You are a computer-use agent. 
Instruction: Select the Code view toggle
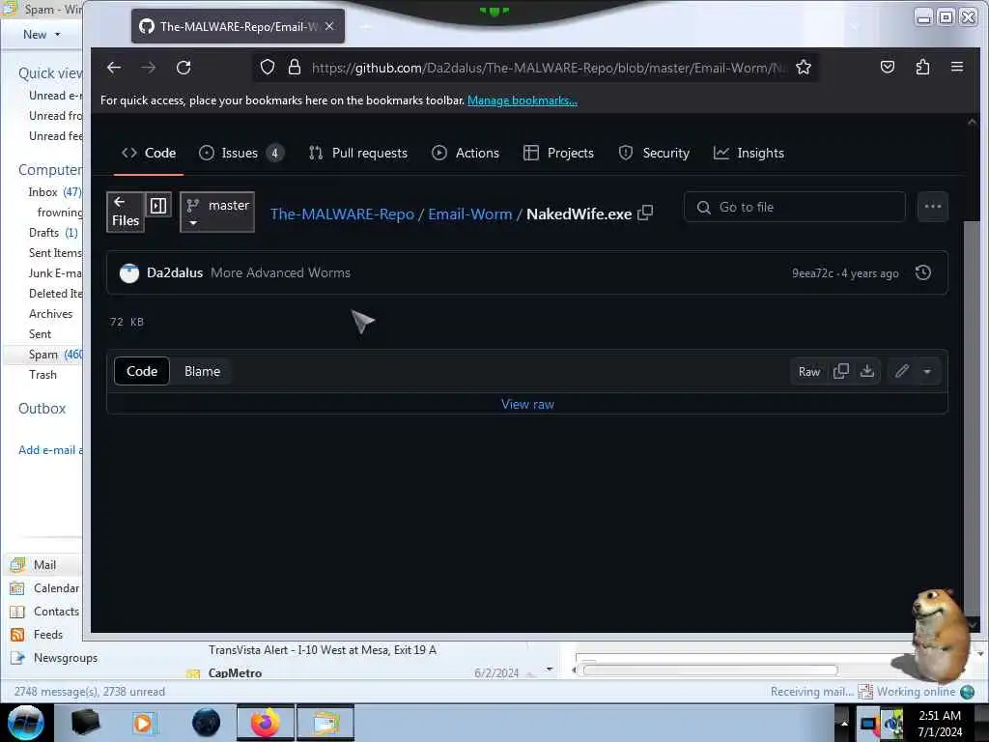tap(142, 371)
